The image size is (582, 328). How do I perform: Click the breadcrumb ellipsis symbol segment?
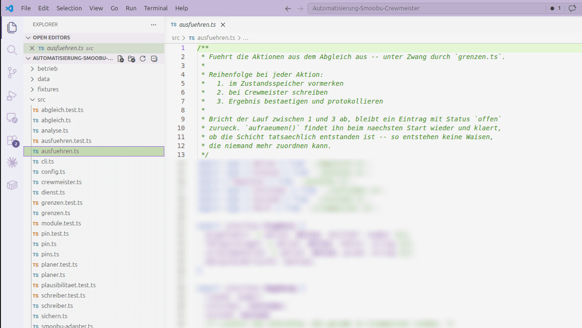pos(245,37)
